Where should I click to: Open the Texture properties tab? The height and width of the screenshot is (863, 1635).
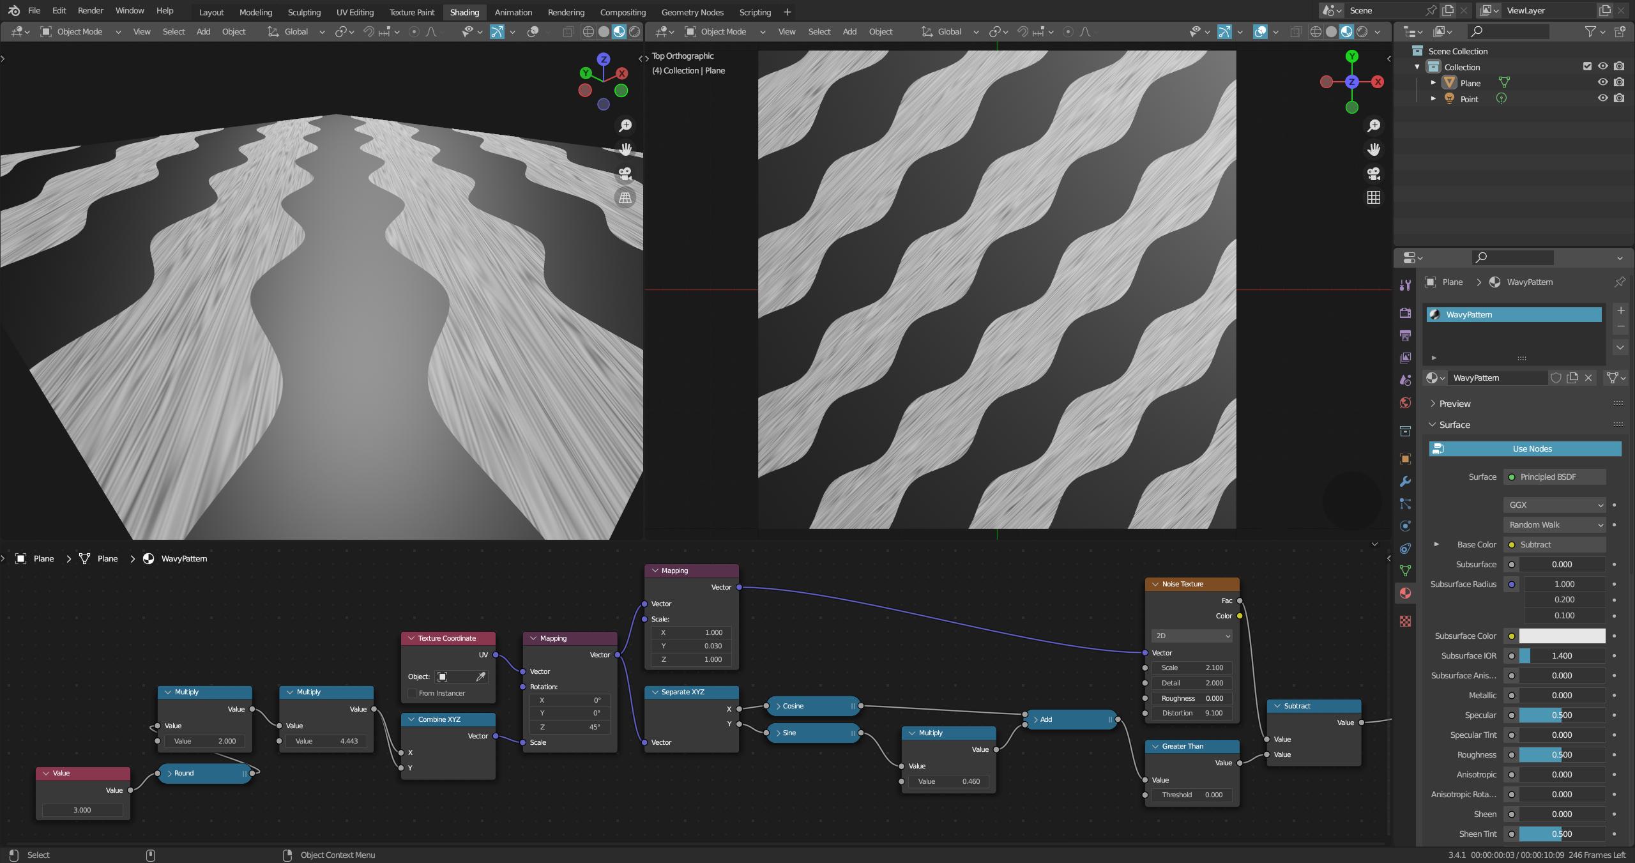(1405, 621)
